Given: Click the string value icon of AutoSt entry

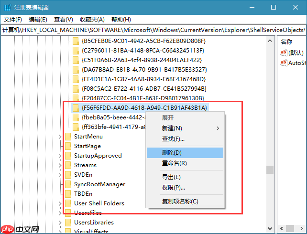Looking at the screenshot, I should (283, 63).
